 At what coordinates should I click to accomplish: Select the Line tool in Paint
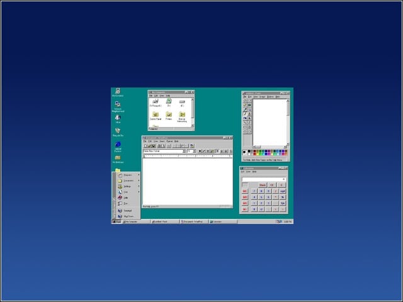coord(245,123)
